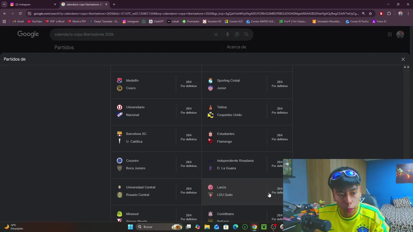Open the WhatsApp bookmark icon

tap(144, 22)
